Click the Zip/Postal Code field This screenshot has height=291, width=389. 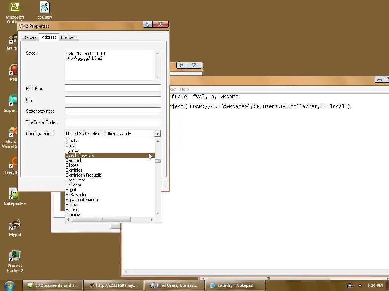click(113, 122)
